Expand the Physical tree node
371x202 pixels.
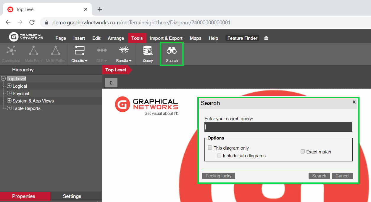coord(9,93)
